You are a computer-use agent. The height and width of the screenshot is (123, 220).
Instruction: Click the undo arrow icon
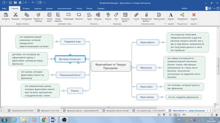coord(26,2)
